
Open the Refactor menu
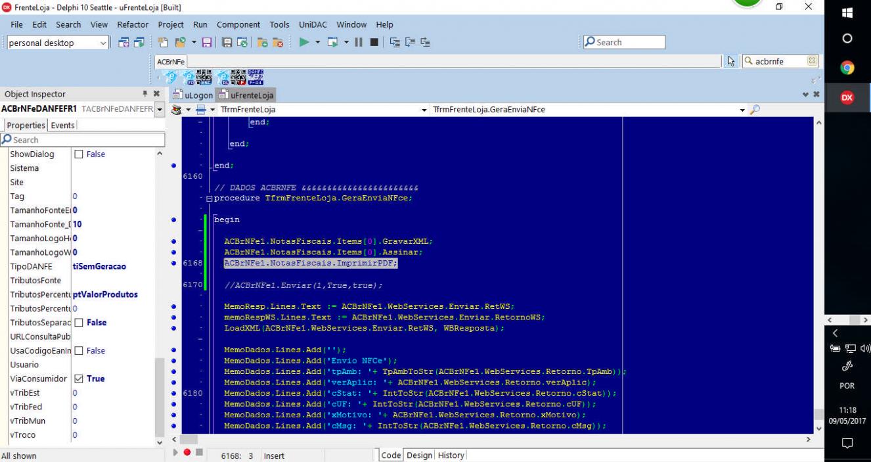[x=133, y=24]
